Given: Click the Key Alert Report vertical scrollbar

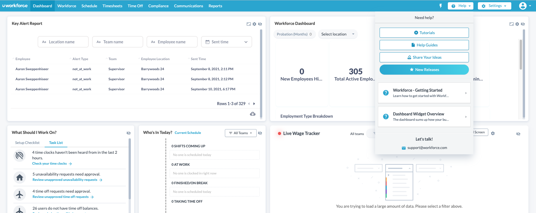Looking at the screenshot, I should [x=261, y=73].
